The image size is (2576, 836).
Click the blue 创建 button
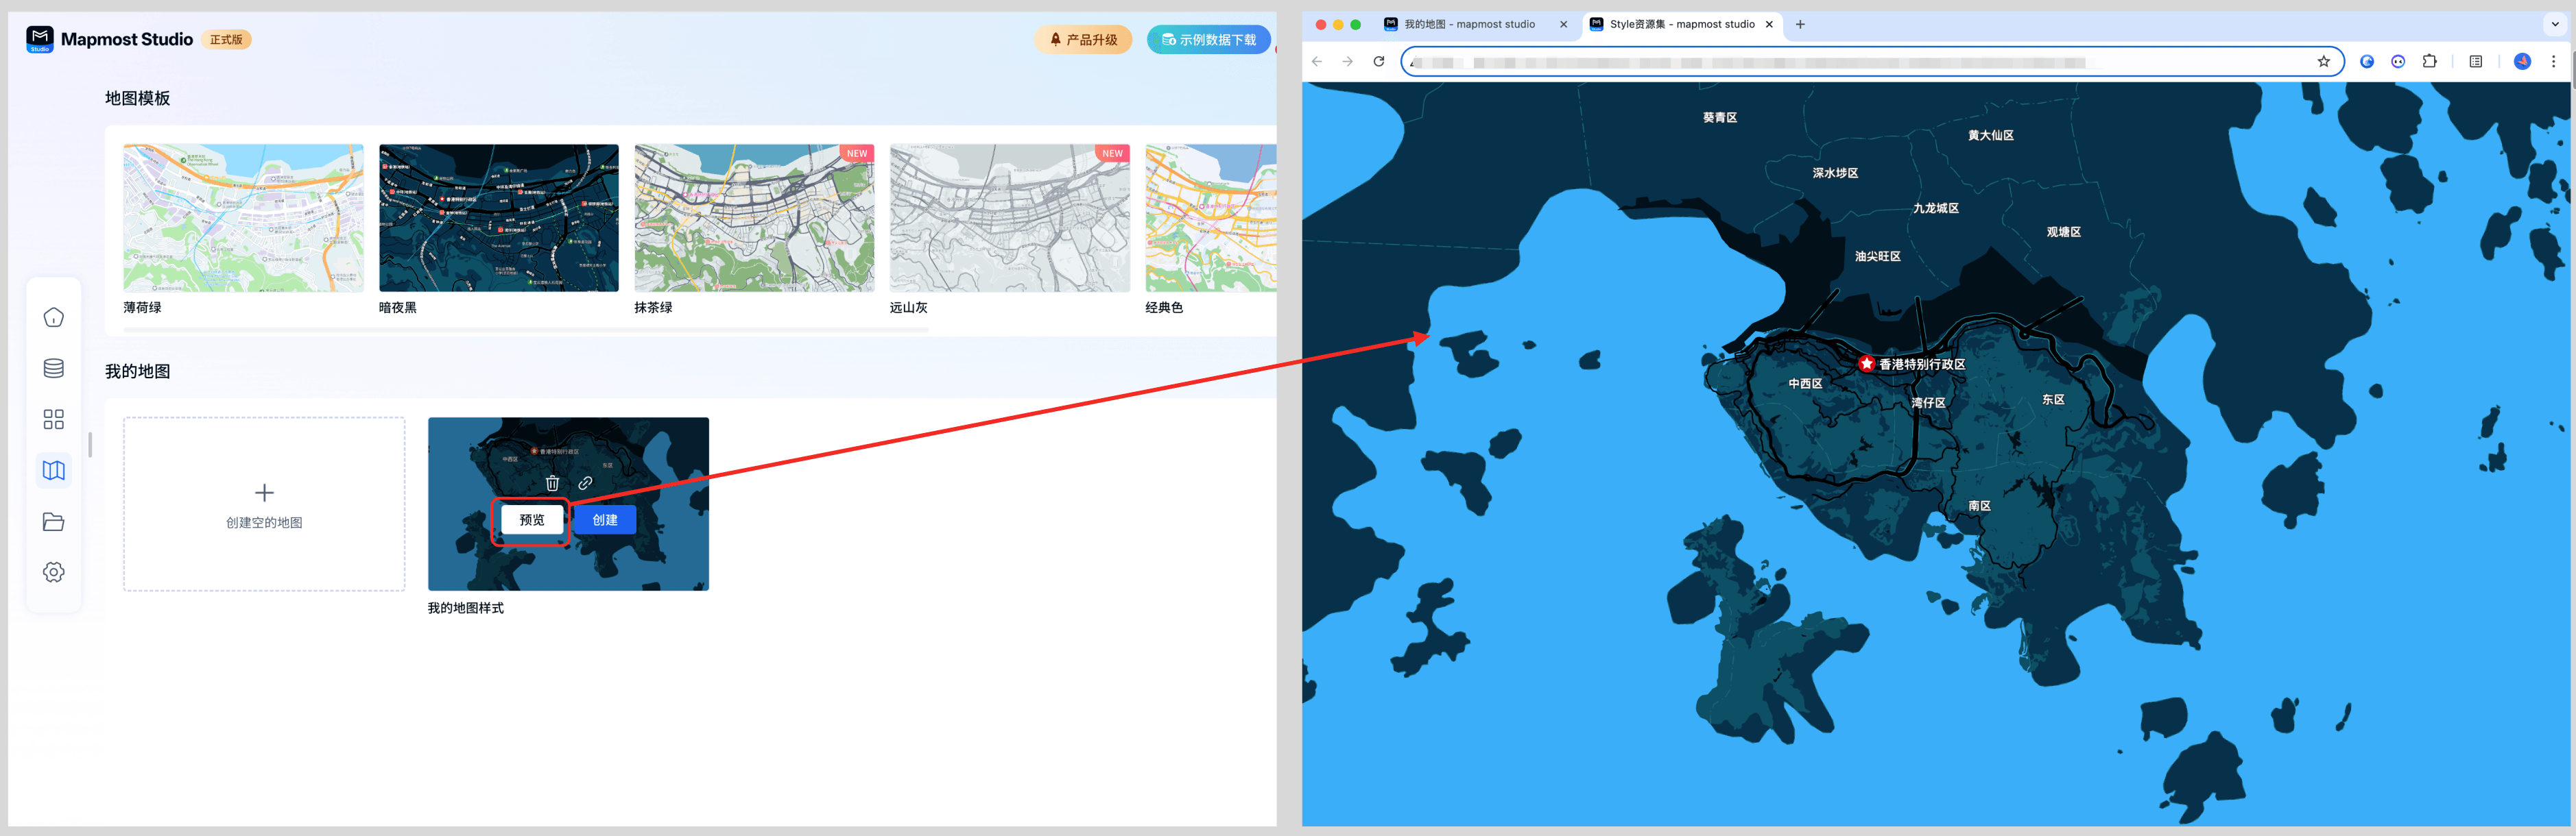click(x=605, y=520)
